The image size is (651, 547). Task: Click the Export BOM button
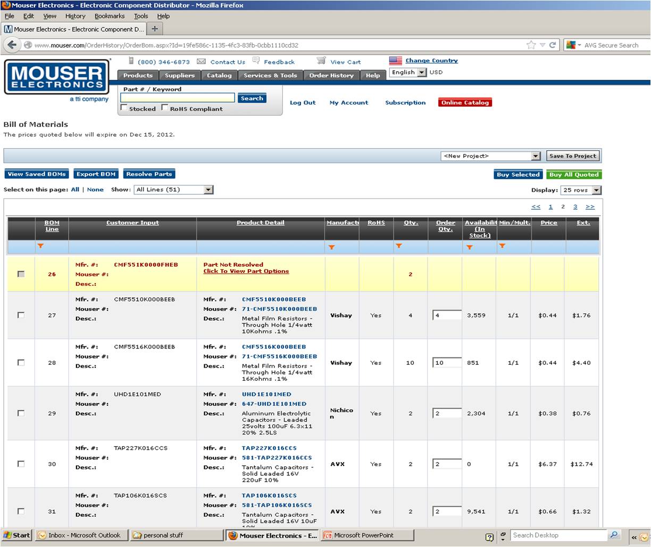click(96, 174)
